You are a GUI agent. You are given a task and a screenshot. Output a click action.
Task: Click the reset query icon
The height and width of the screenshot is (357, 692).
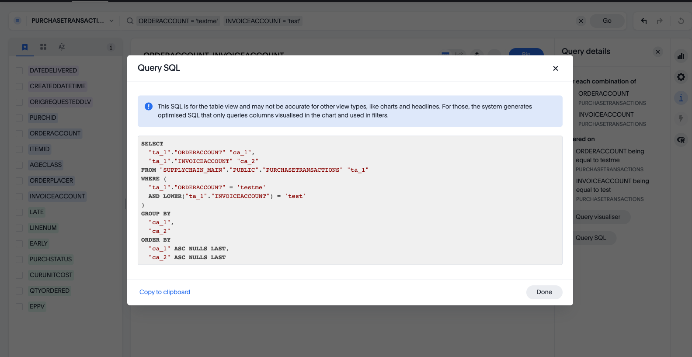click(x=681, y=21)
